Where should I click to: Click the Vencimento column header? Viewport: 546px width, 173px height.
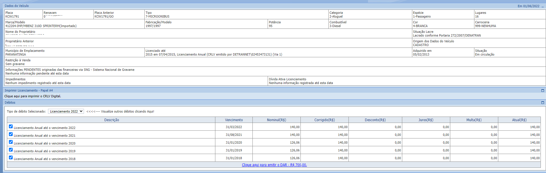234,120
